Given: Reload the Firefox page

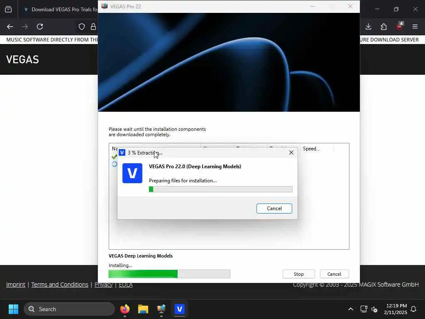Looking at the screenshot, I should click(40, 27).
